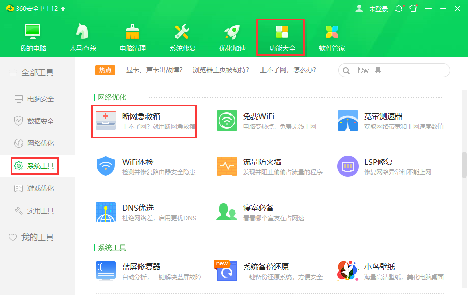
Task: Select 网络优化 sidebar category
Action: [x=38, y=143]
